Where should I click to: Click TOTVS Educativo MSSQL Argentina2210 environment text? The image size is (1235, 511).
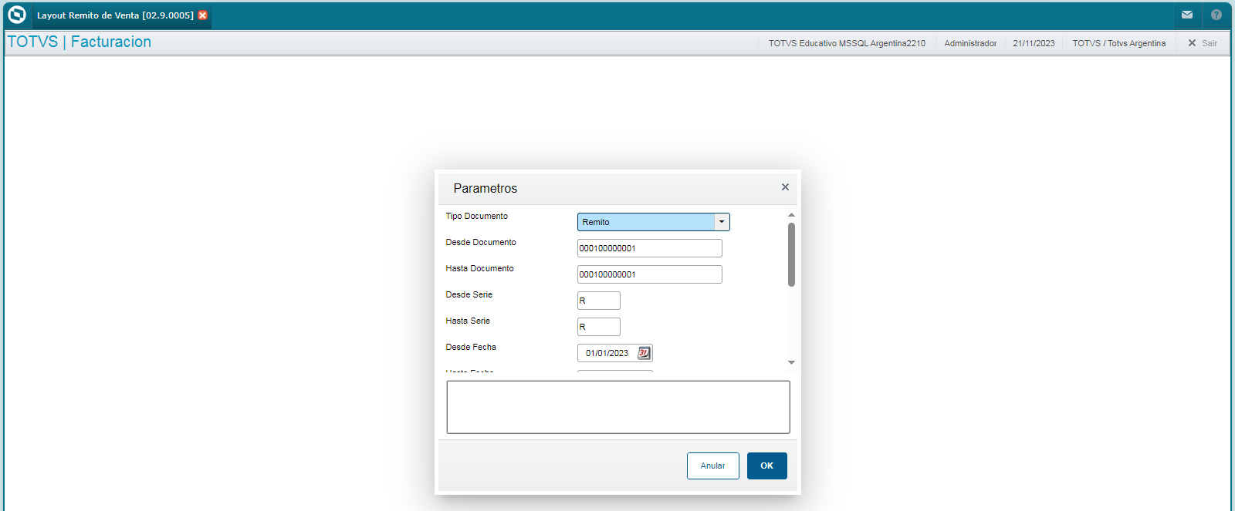click(x=847, y=43)
